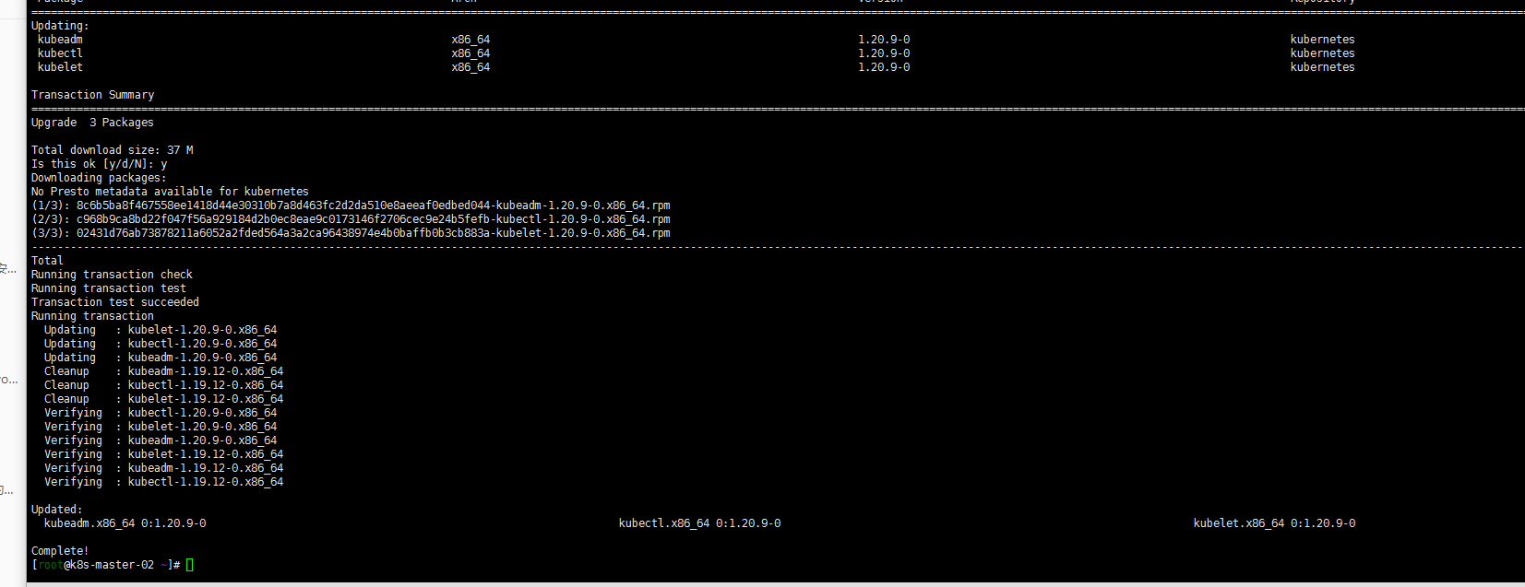Screen dimensions: 1525x587
Task: Click the 'Updating:' table heading
Action: click(x=60, y=26)
